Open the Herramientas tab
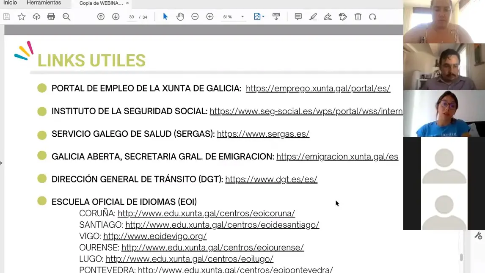The height and width of the screenshot is (273, 485). pyautogui.click(x=44, y=3)
